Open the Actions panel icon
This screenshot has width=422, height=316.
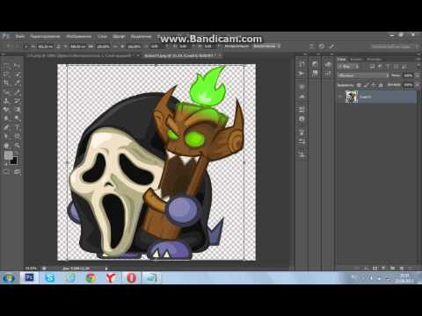point(302,74)
